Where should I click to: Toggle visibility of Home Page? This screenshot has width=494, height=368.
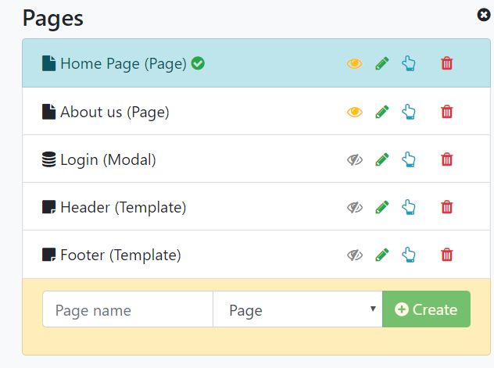(355, 63)
